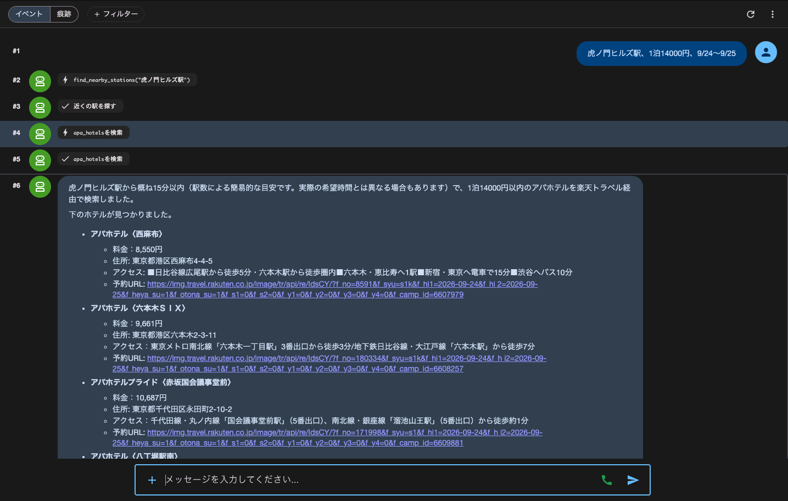Click the 料金：10,687円 price line
Screen dimensions: 788x501
139,398
